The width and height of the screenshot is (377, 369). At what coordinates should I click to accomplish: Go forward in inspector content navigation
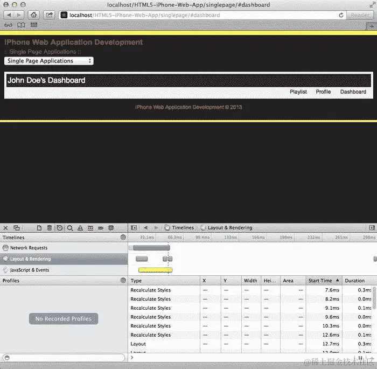(x=156, y=227)
